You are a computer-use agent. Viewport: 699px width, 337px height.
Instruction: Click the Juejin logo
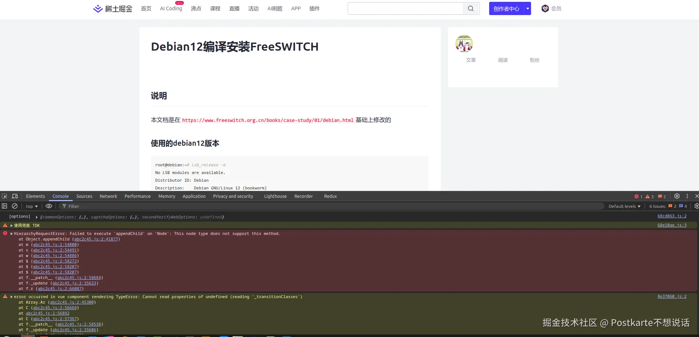coord(112,8)
